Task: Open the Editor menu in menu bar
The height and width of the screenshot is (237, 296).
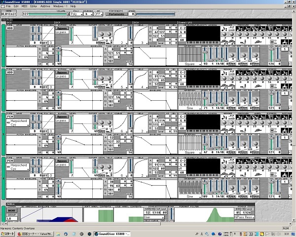Action: (x=33, y=6)
